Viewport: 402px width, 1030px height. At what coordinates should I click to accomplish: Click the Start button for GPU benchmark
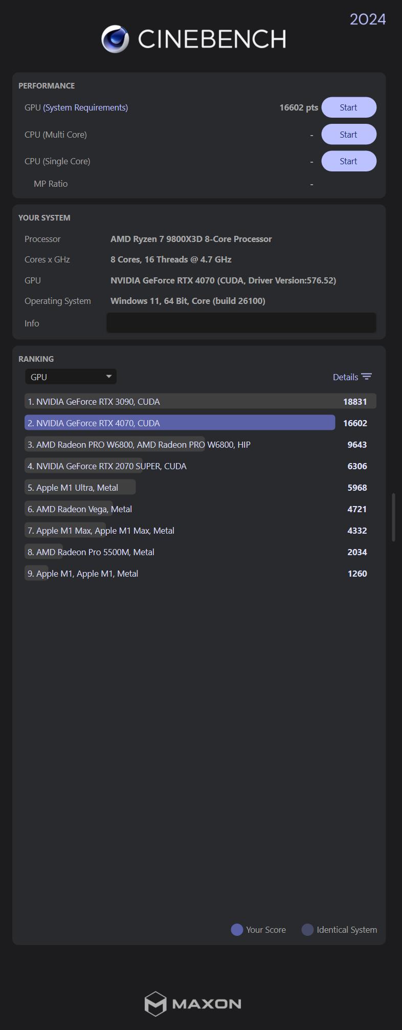click(x=348, y=107)
